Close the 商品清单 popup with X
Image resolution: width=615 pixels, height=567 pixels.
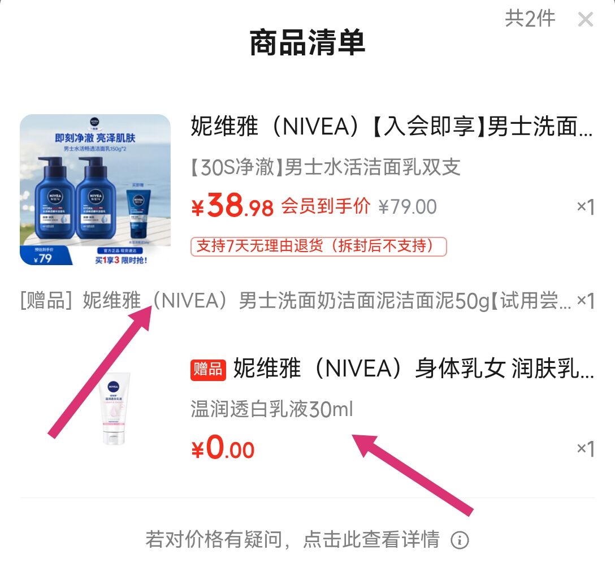coord(585,19)
